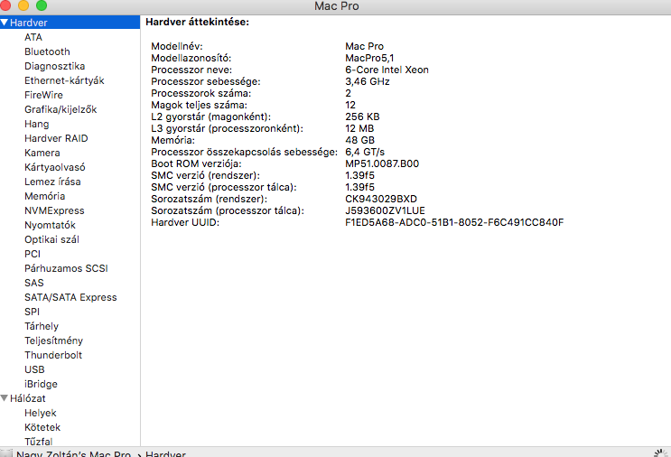Click the SMC verzió (rendszer) label

point(205,175)
